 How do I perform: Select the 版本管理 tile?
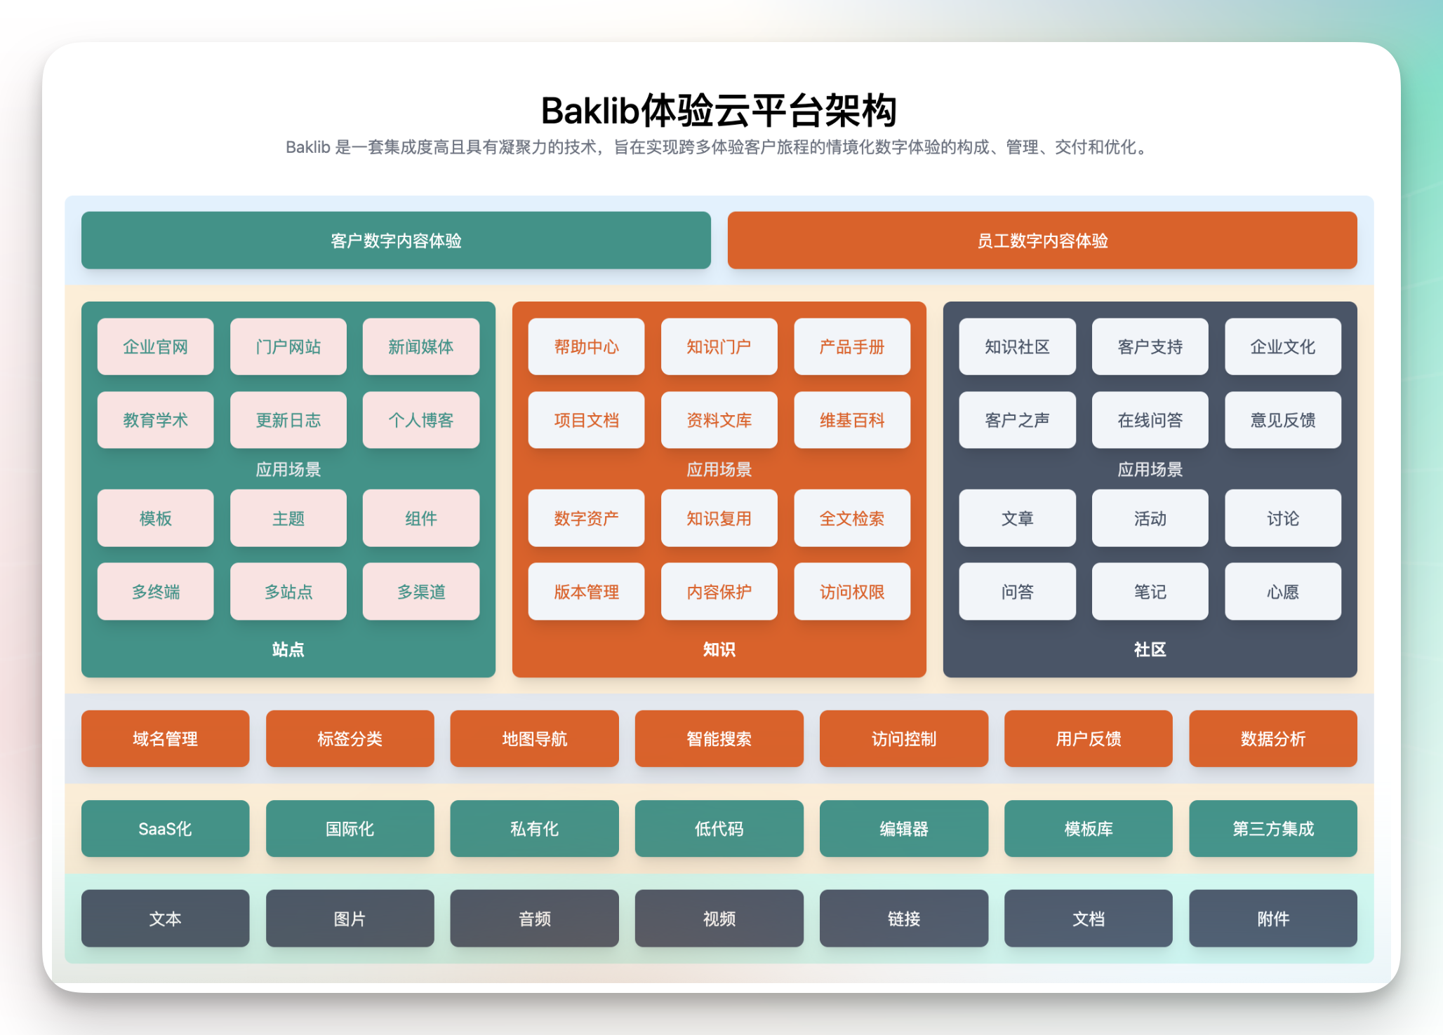[x=586, y=592]
